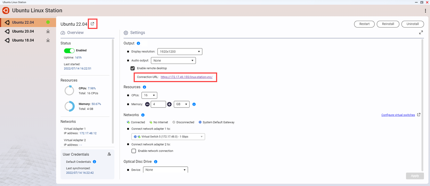Expand the CPUs count dropdown
Screen dimensions: 430x186
[149, 95]
